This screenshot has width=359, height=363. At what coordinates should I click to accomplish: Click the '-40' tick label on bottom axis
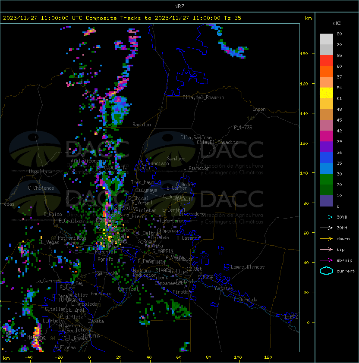pyautogui.click(x=28, y=357)
